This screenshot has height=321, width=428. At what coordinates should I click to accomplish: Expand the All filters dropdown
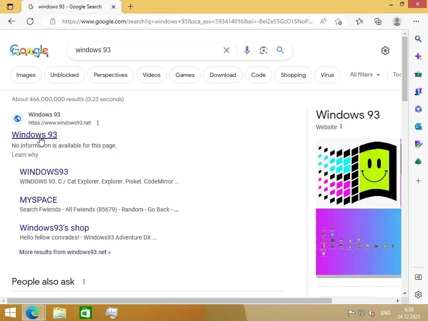[x=365, y=74]
